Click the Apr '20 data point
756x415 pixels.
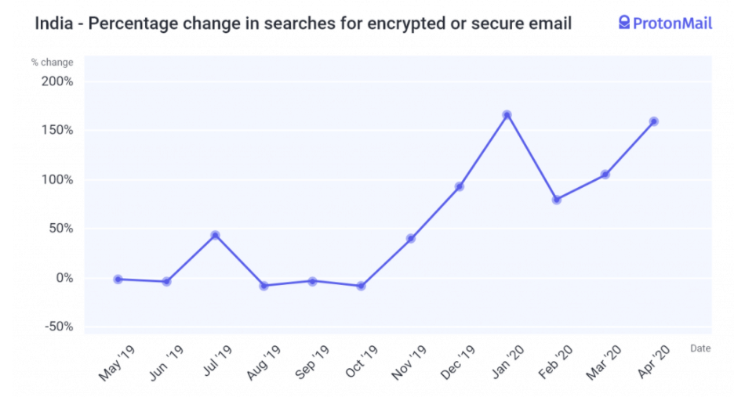tap(653, 121)
